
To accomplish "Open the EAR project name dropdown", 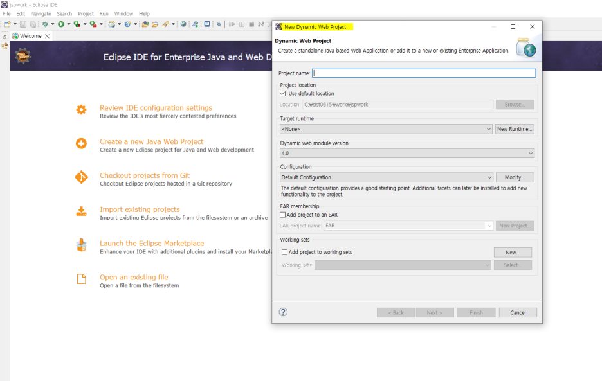I will (x=408, y=226).
